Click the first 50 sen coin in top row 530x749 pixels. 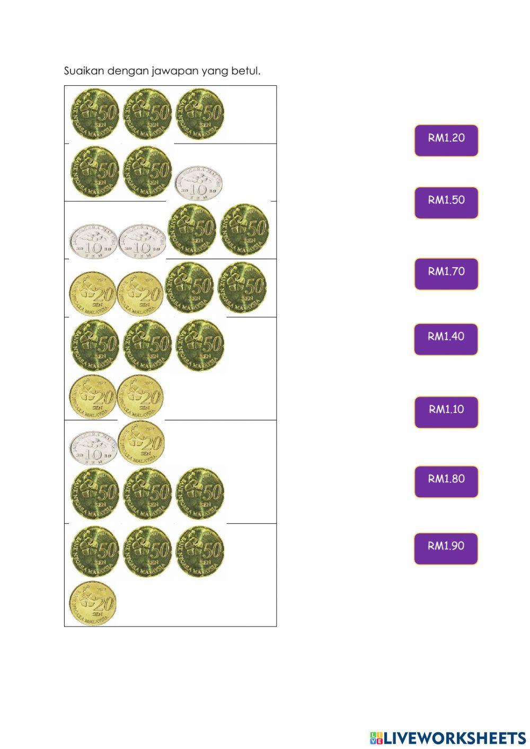(x=95, y=113)
